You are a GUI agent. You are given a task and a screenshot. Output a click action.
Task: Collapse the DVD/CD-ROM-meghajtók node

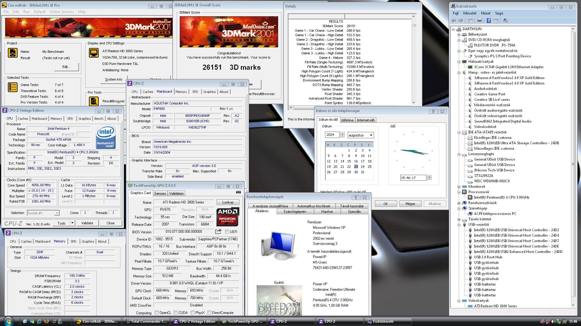coord(459,40)
